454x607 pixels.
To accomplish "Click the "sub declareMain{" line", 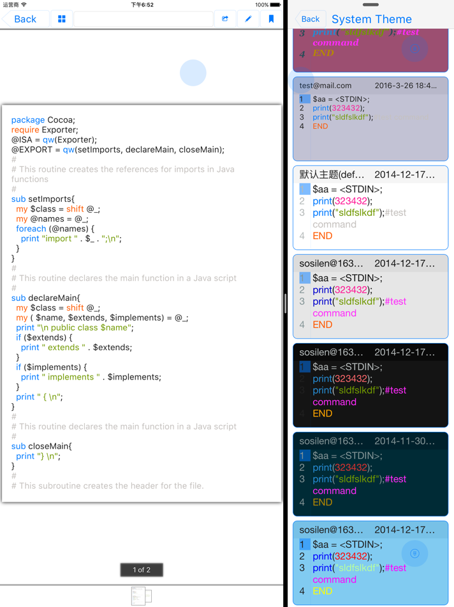I will tap(46, 298).
